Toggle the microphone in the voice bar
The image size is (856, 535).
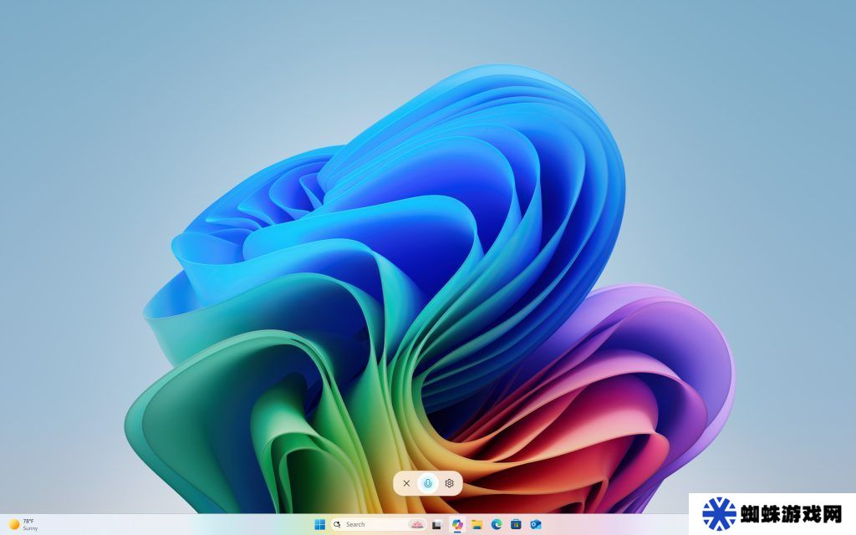tap(428, 483)
